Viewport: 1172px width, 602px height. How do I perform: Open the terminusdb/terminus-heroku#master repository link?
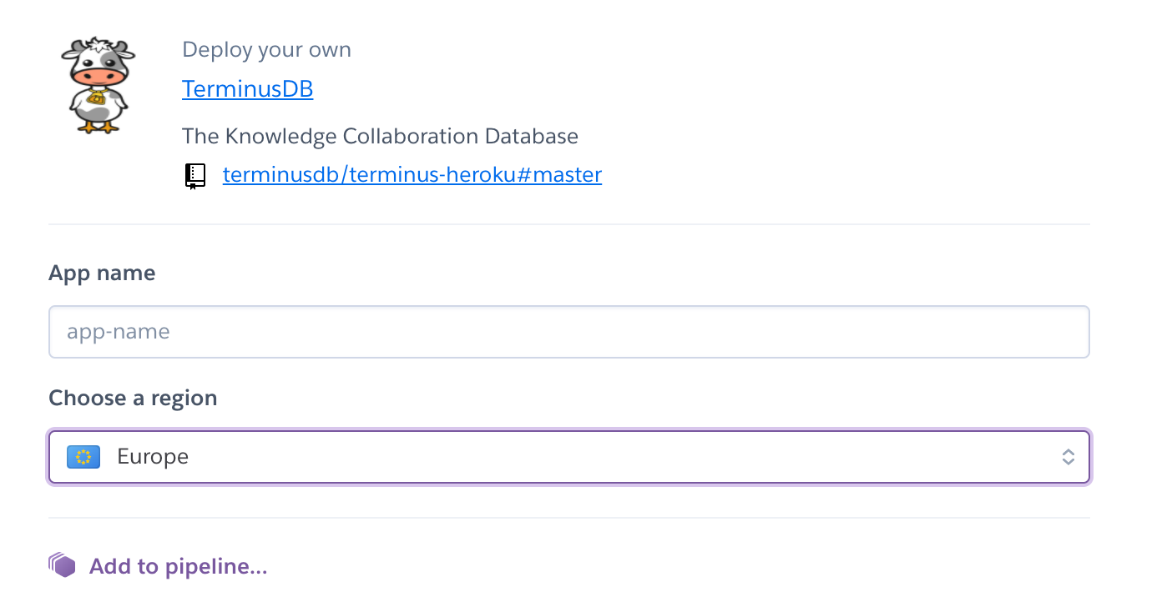pyautogui.click(x=412, y=174)
